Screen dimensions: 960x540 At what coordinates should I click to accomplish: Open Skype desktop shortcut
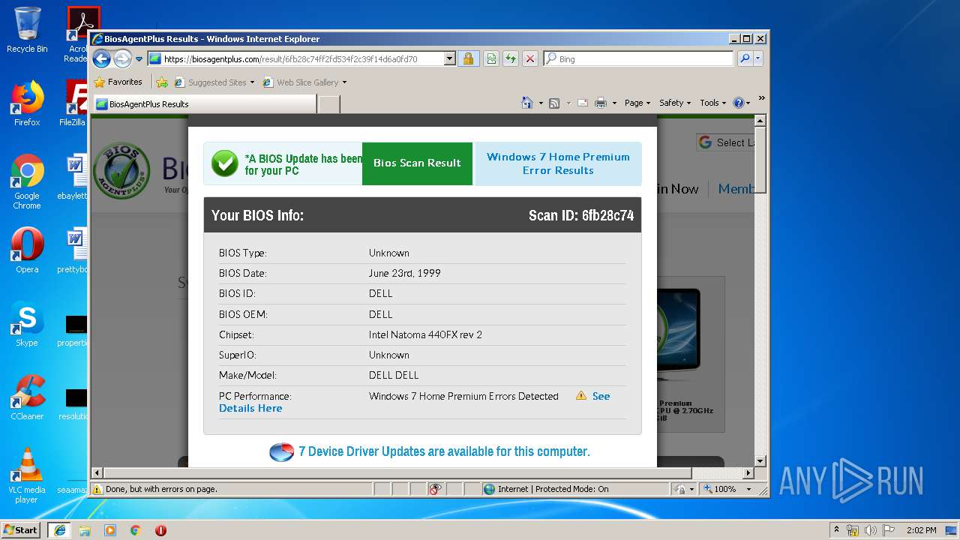point(27,324)
